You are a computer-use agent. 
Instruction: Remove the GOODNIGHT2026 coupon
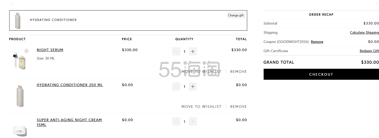(317, 42)
